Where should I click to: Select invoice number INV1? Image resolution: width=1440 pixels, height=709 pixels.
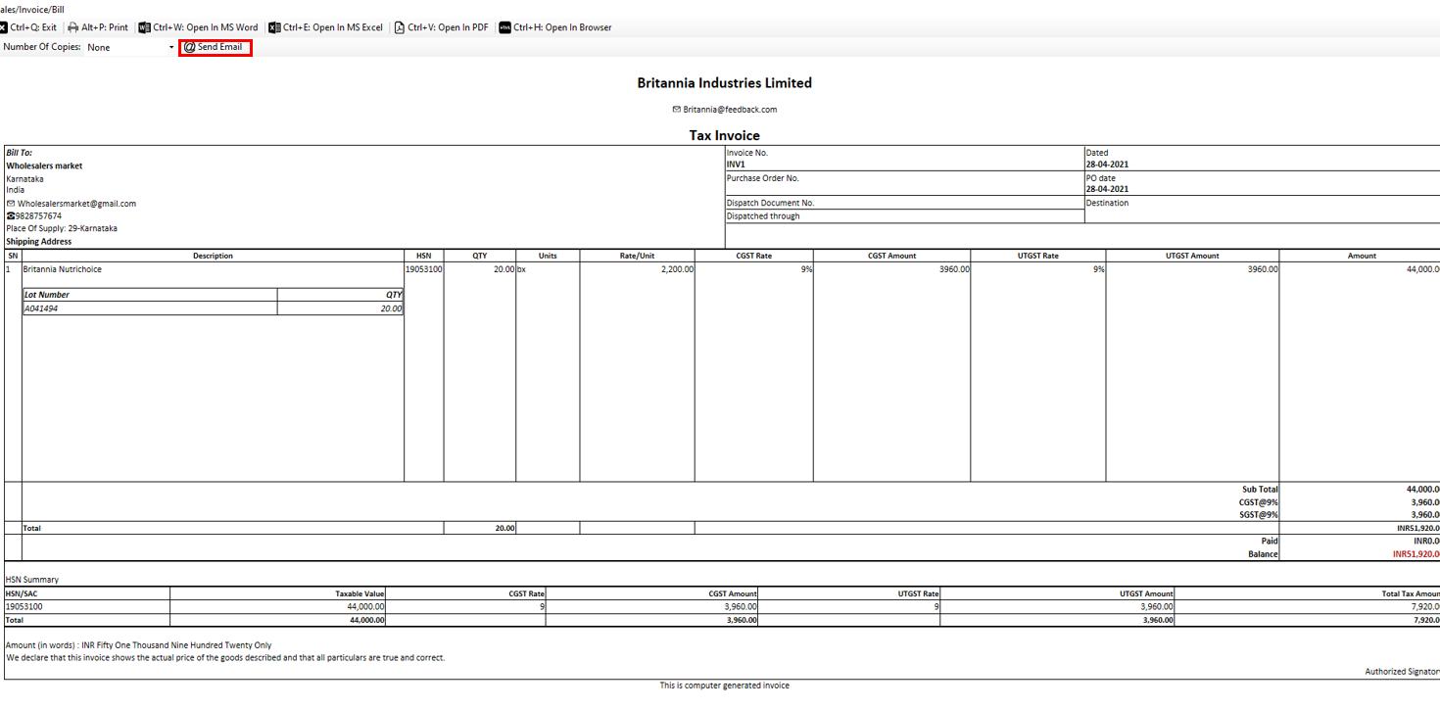click(736, 165)
